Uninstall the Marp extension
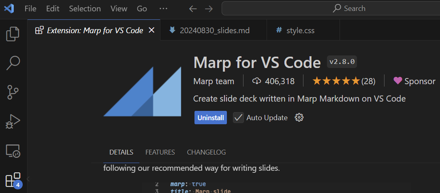 (x=210, y=118)
